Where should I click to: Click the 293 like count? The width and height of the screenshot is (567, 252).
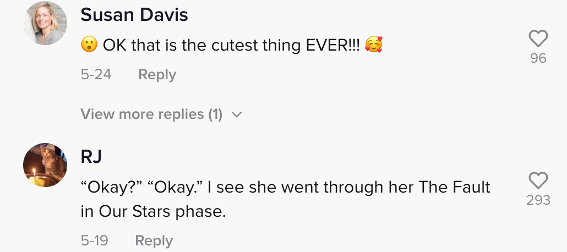(538, 200)
